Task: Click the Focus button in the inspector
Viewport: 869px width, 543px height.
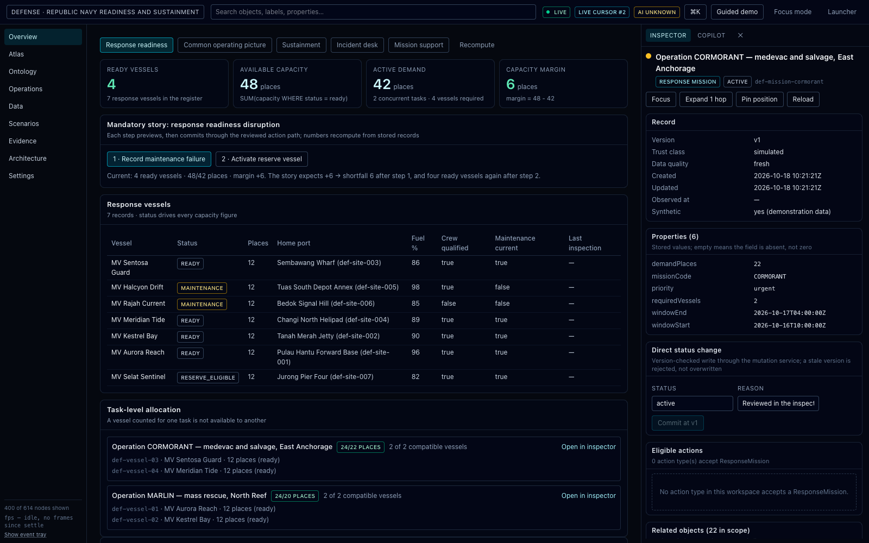Action: click(x=661, y=99)
